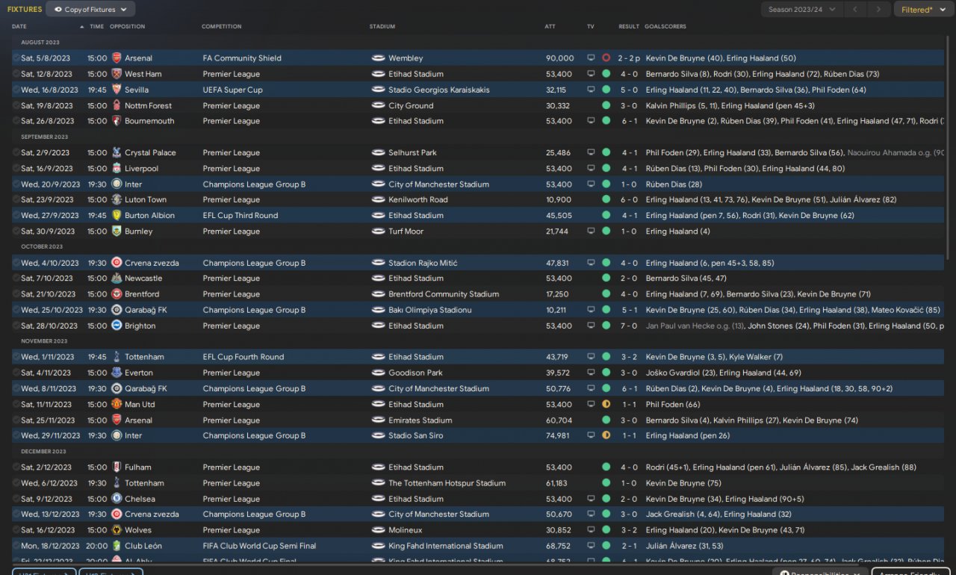
Task: Click the green win indicator in the Luton Town row
Action: (606, 200)
